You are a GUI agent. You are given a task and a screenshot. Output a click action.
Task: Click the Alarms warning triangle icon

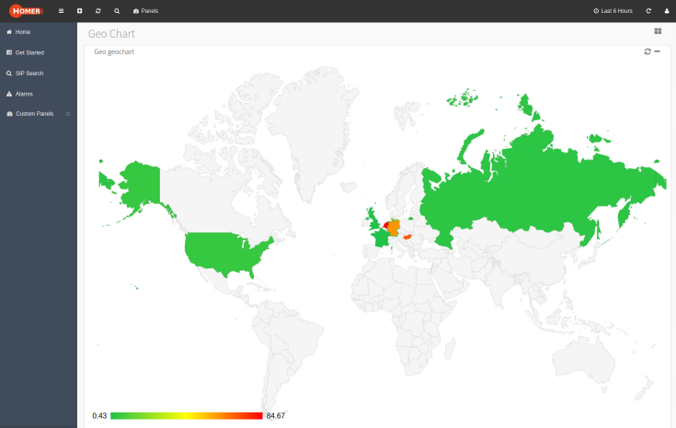click(9, 94)
